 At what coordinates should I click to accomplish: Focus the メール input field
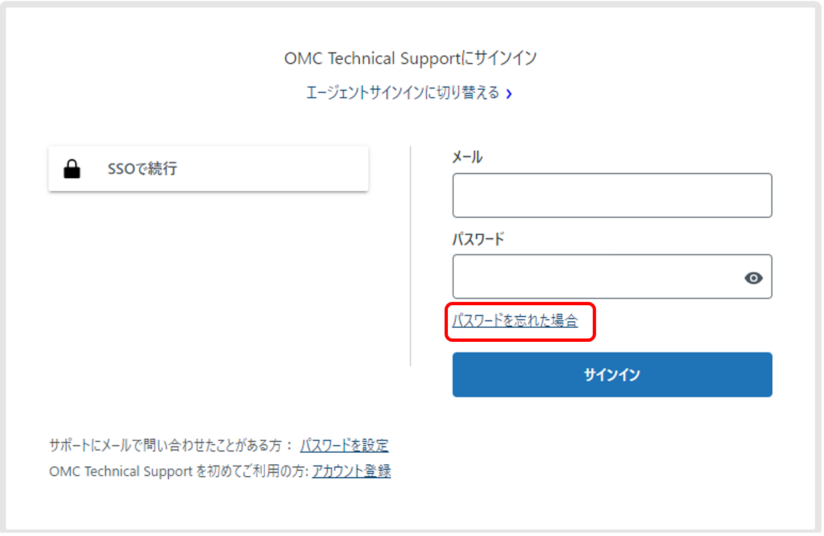(611, 196)
